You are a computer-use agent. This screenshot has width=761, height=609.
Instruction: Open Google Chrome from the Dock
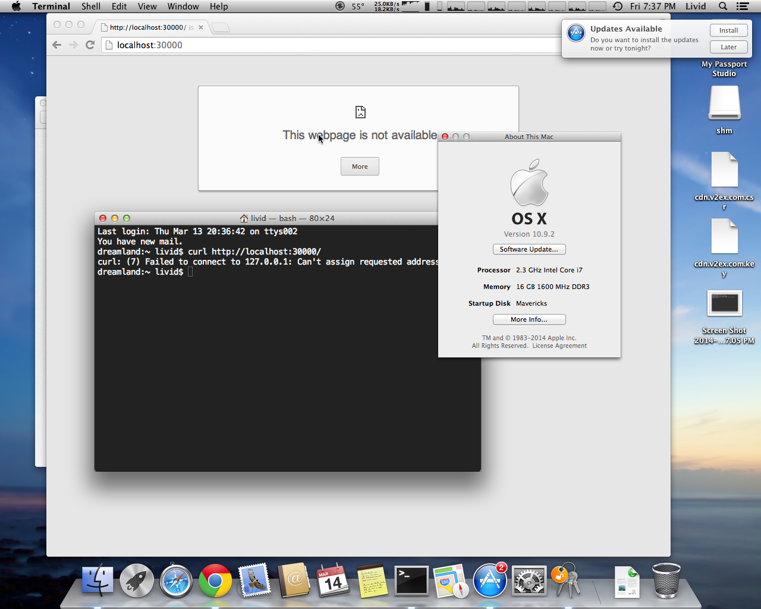click(215, 580)
